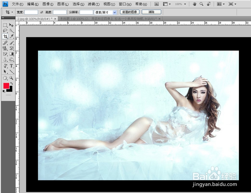This screenshot has height=193, width=251.
Task: Click the 清除 Clear button
Action: (x=151, y=12)
